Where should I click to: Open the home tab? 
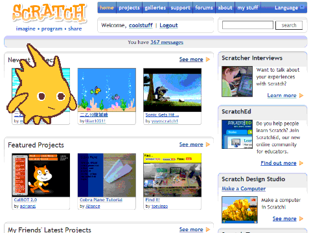point(107,8)
